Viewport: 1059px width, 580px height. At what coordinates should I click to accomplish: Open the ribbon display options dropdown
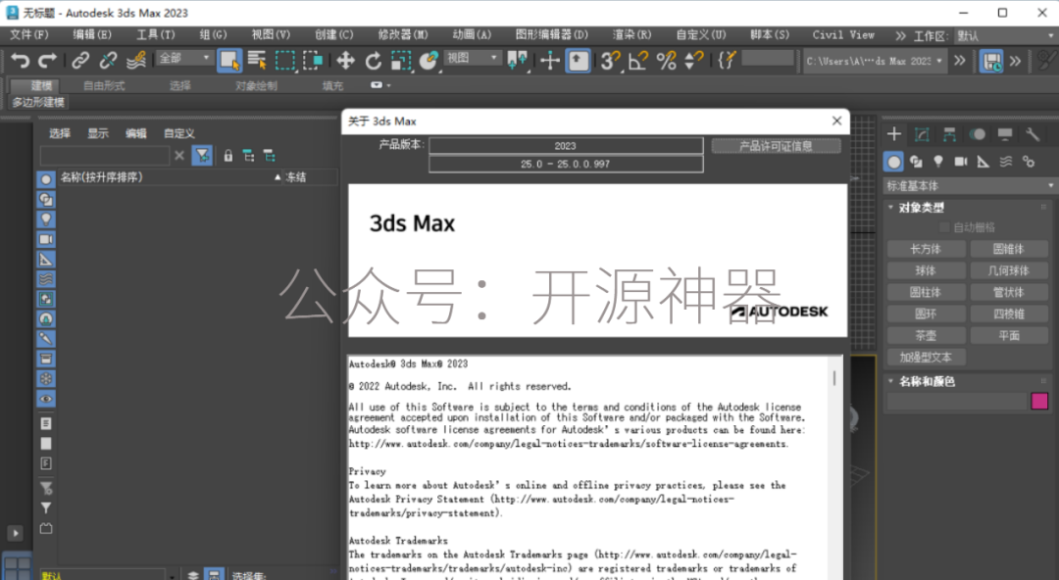[x=380, y=85]
